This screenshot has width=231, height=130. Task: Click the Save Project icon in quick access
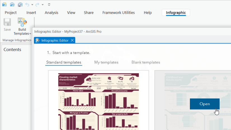click(x=20, y=4)
